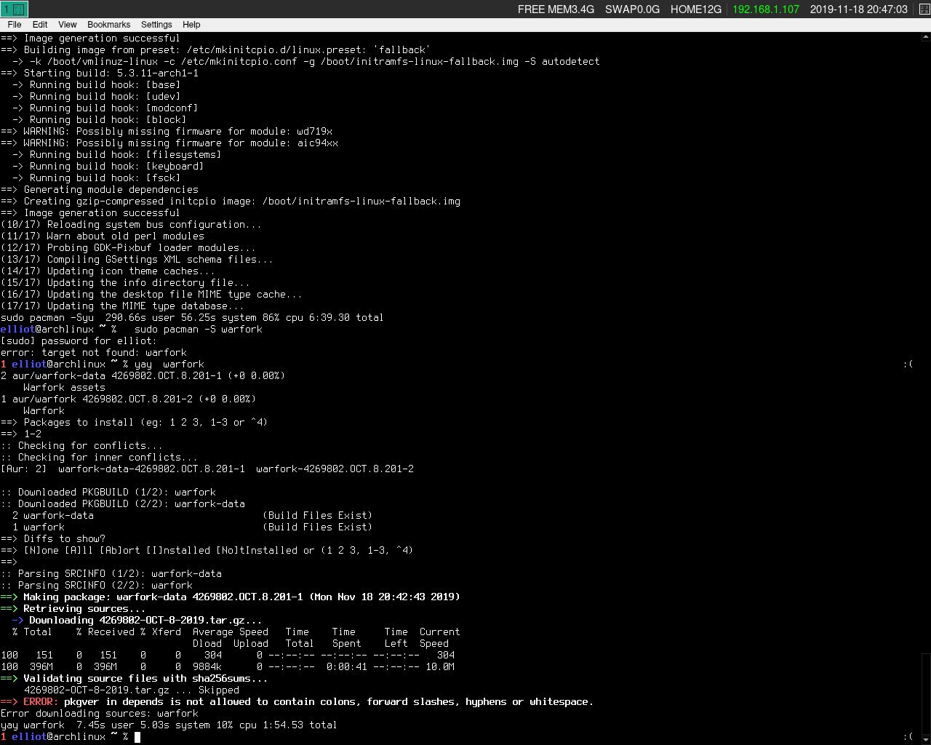Click the green IP address 192.168.1.107
The width and height of the screenshot is (931, 745).
(x=766, y=9)
